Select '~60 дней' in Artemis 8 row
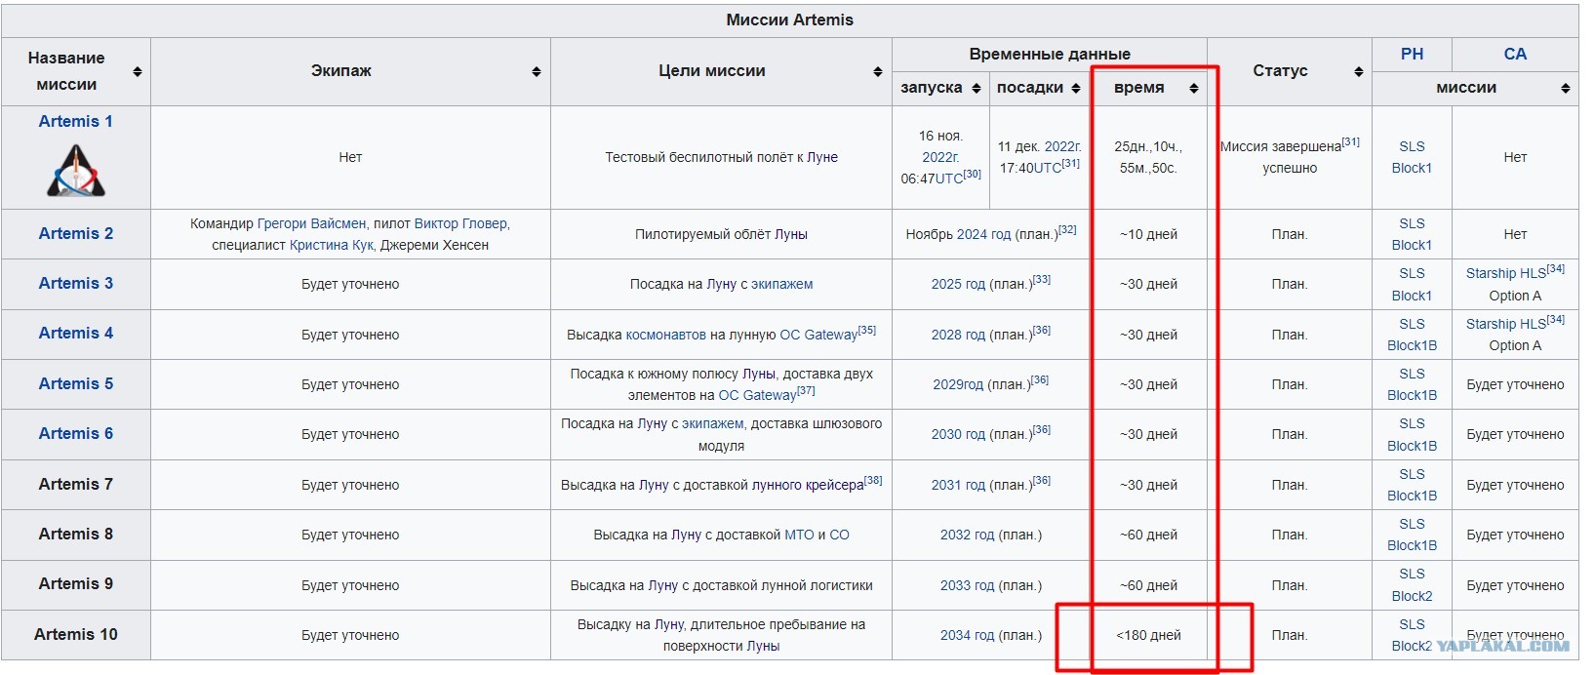The height and width of the screenshot is (675, 1595). [x=1148, y=535]
